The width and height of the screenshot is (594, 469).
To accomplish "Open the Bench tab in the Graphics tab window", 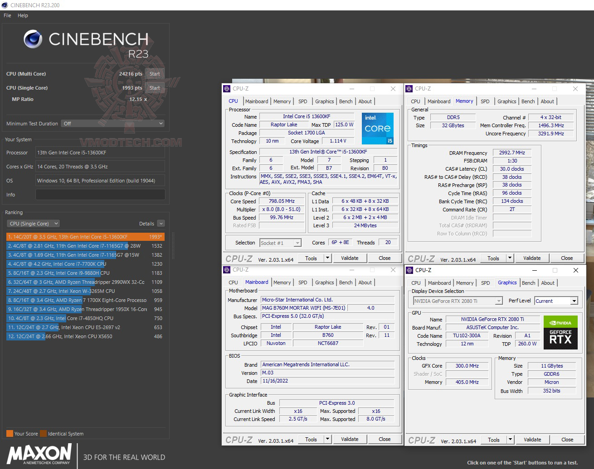I will coord(529,283).
